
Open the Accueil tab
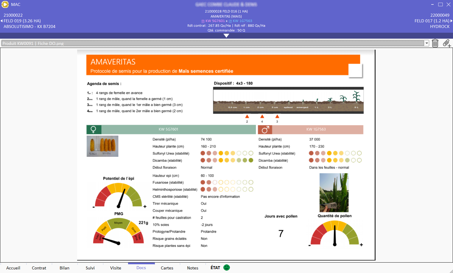pyautogui.click(x=13, y=268)
